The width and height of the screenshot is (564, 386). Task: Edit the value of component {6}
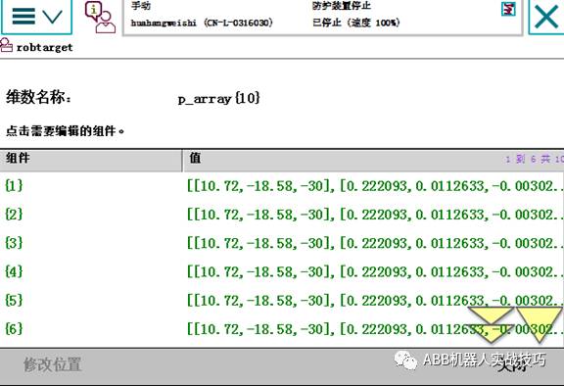[x=374, y=329]
